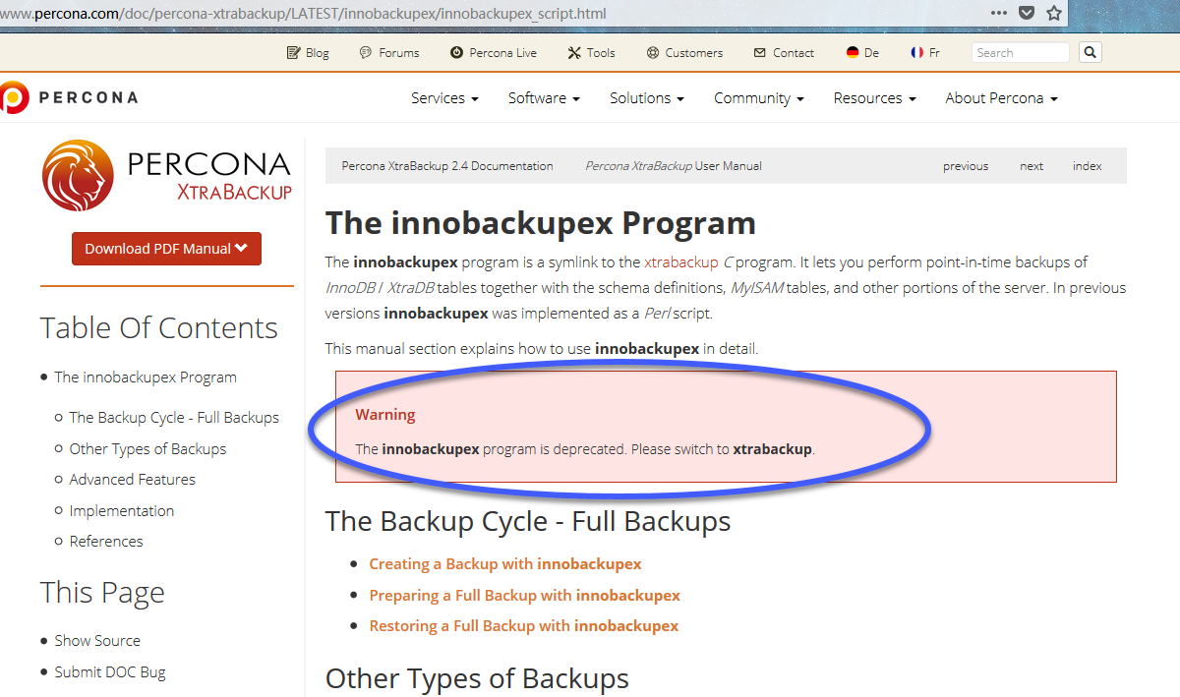Switch site language to French (Fr)
The image size is (1180, 697).
click(x=925, y=53)
